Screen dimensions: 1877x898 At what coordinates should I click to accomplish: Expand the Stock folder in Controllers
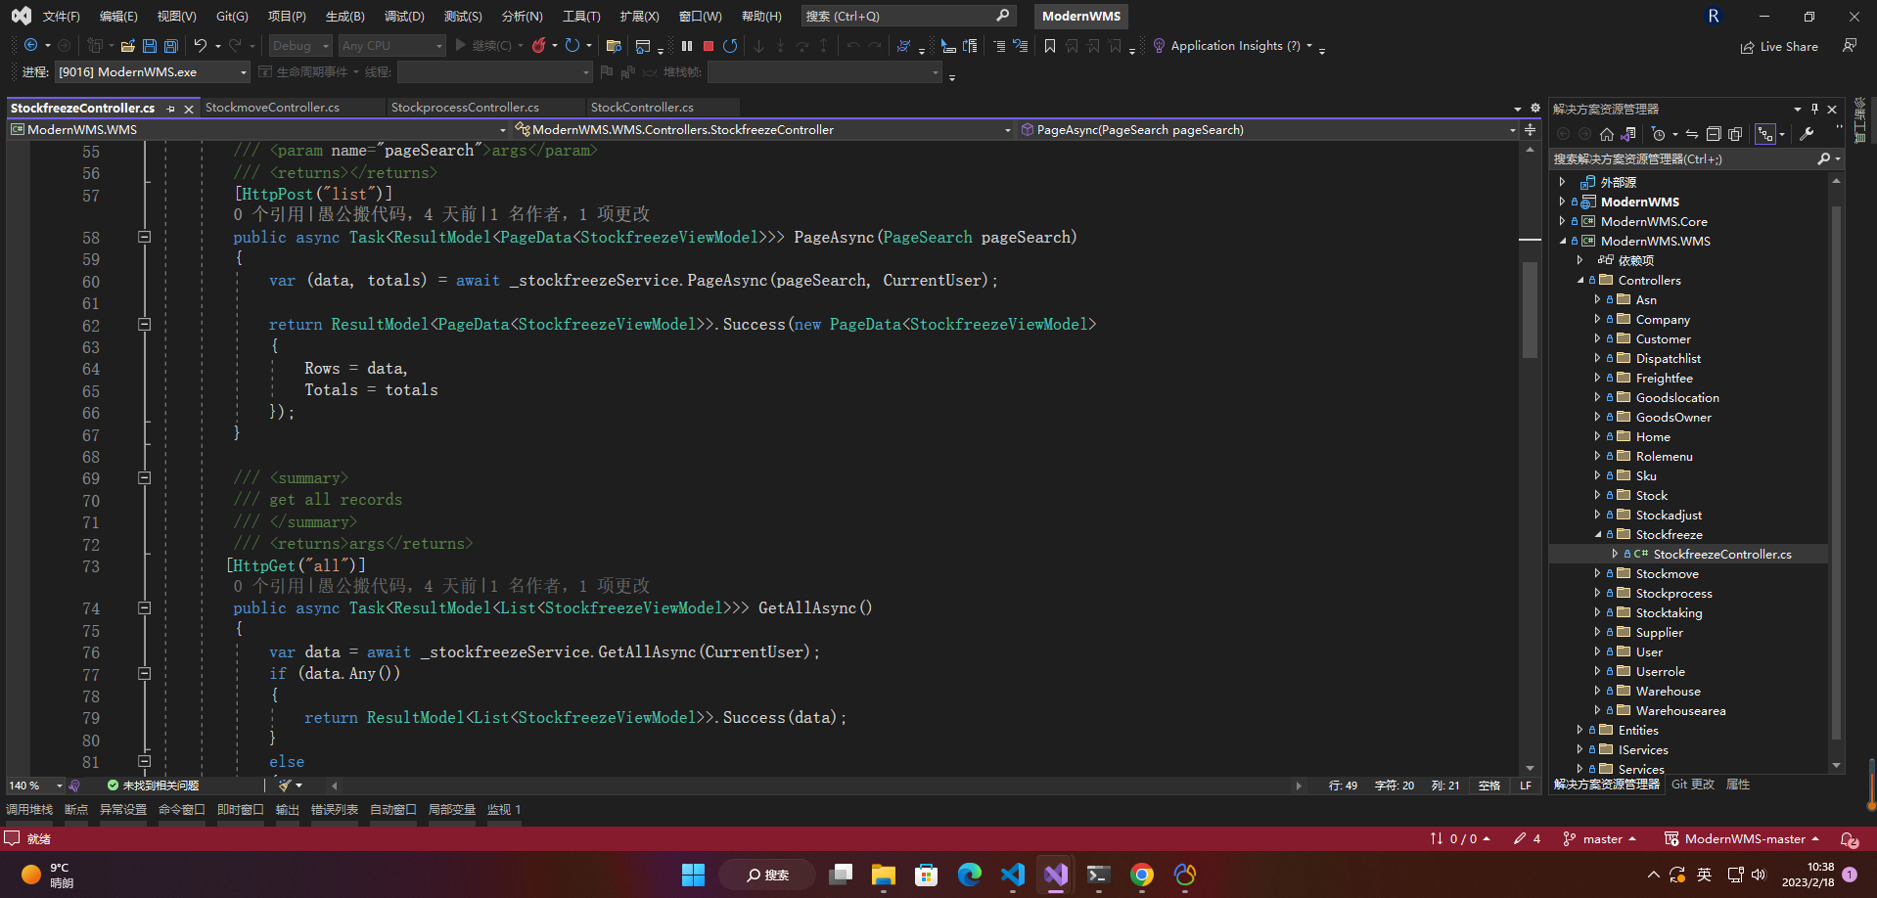point(1597,495)
